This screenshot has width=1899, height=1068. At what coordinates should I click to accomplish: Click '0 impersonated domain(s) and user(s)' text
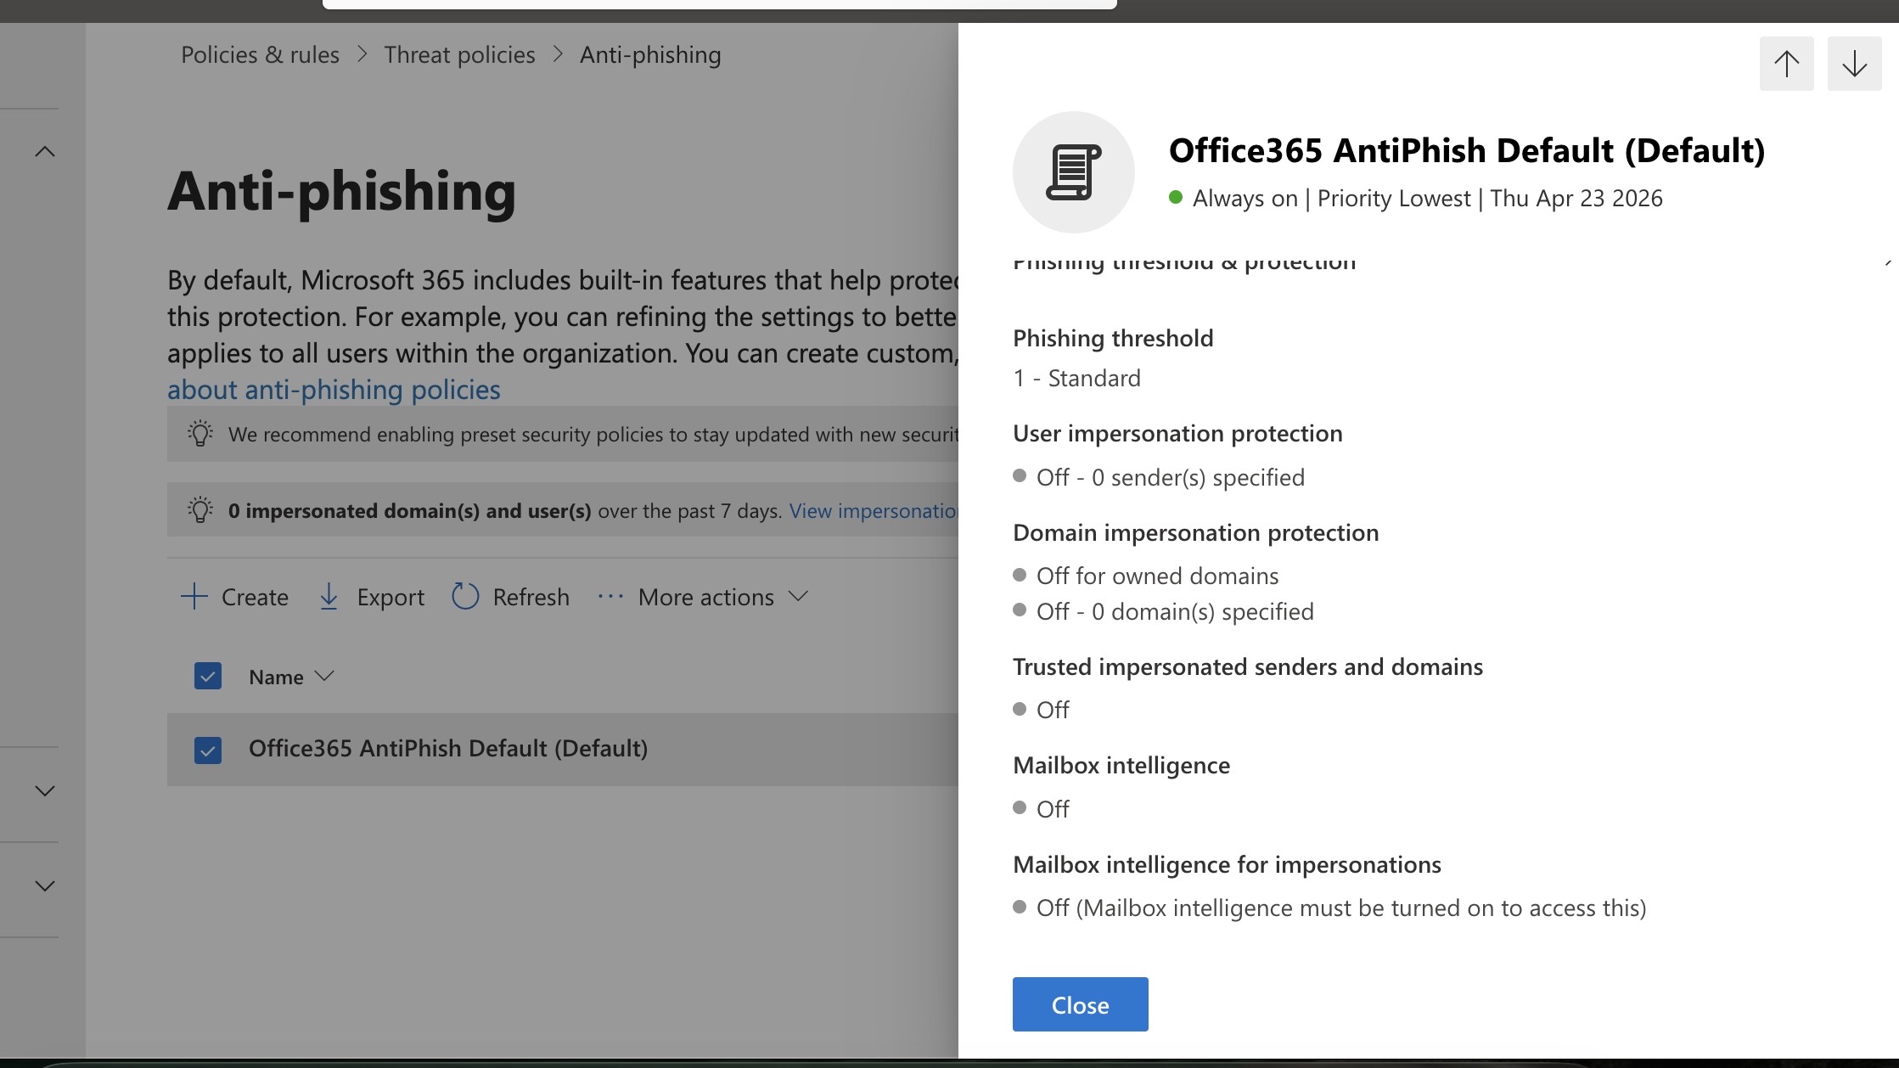click(409, 511)
